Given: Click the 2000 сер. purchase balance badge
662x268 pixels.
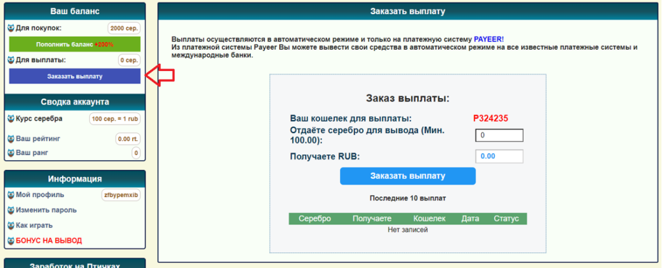Looking at the screenshot, I should pos(124,28).
